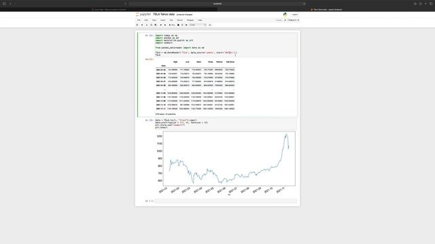Open the View menu
This screenshot has width=435, height=244.
click(x=154, y=20)
